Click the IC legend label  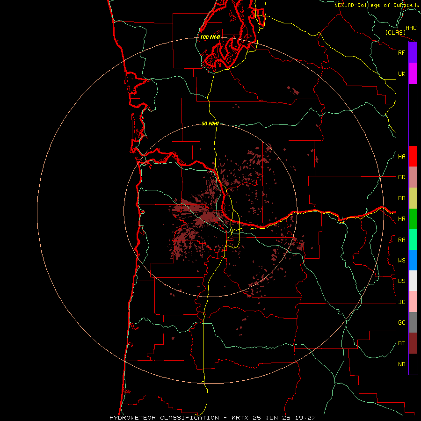click(x=401, y=302)
